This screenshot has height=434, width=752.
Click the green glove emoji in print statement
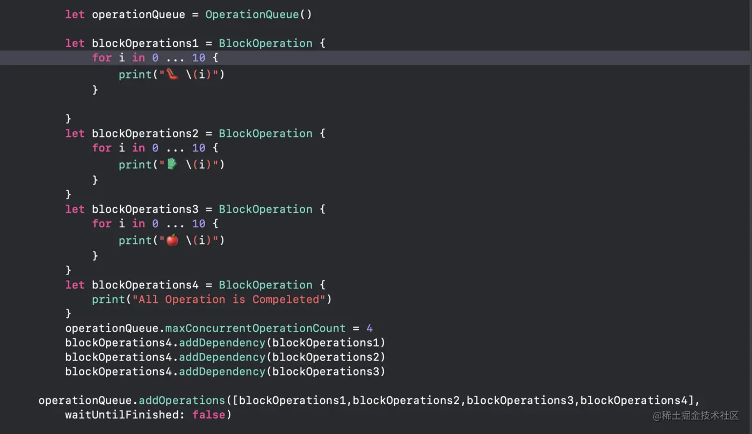(x=172, y=164)
